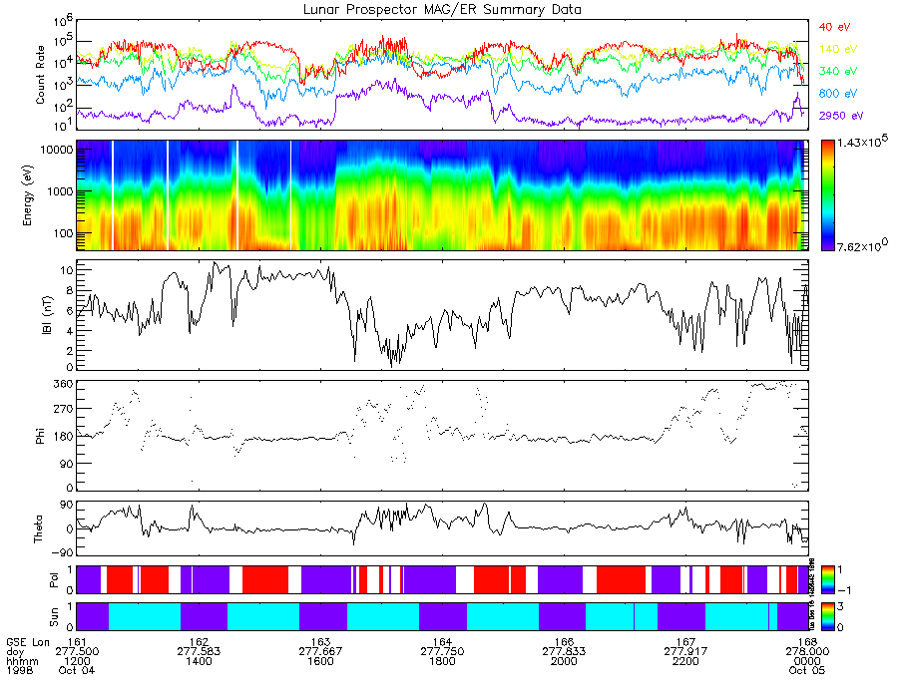This screenshot has height=698, width=898.
Task: Click the 'GSE Lon' row label
Action: coord(28,642)
